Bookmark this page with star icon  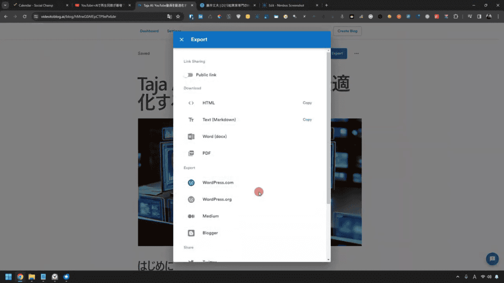click(178, 16)
